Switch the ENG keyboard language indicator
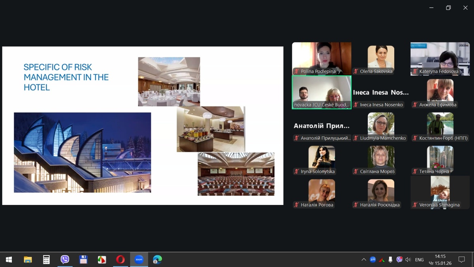 point(419,259)
